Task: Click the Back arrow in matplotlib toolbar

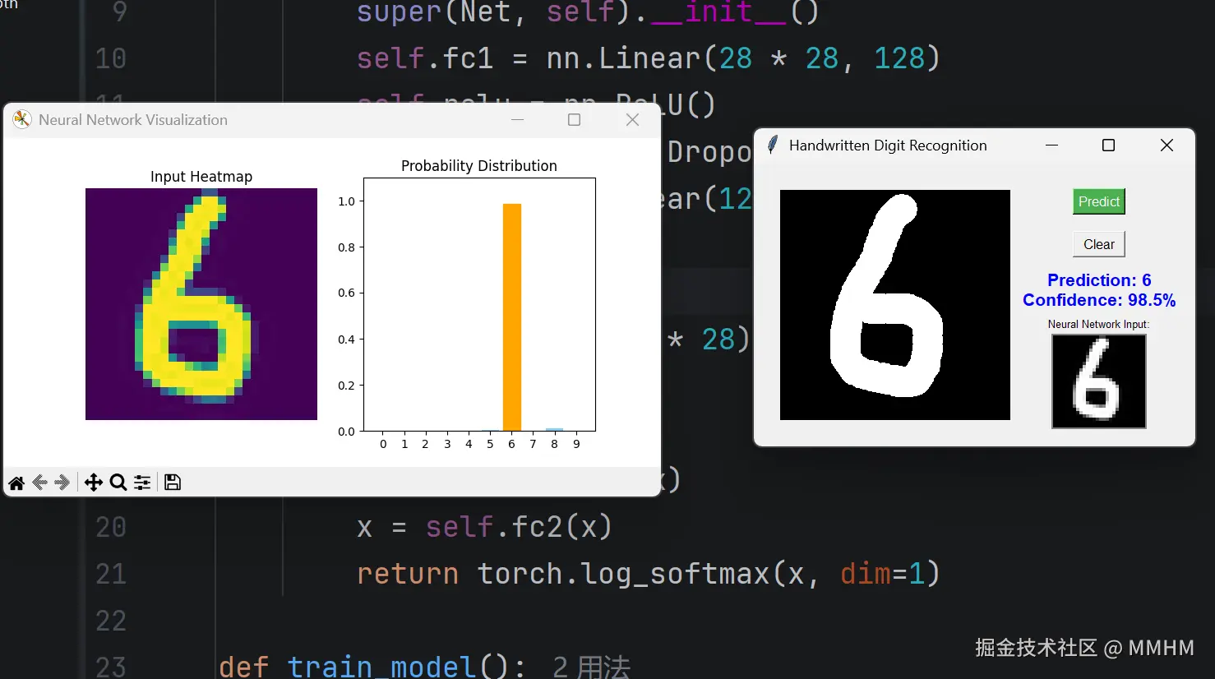Action: [x=39, y=483]
